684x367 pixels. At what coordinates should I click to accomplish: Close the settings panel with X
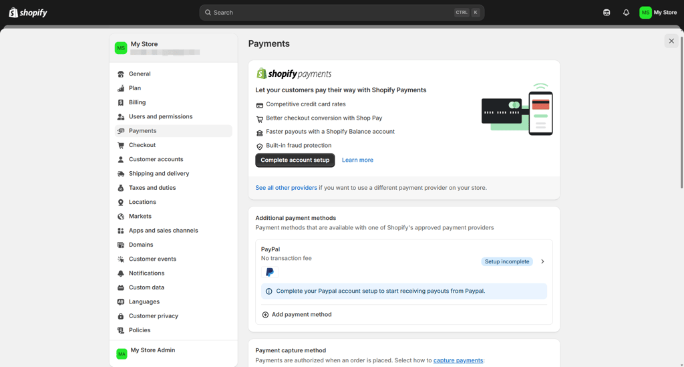point(671,41)
